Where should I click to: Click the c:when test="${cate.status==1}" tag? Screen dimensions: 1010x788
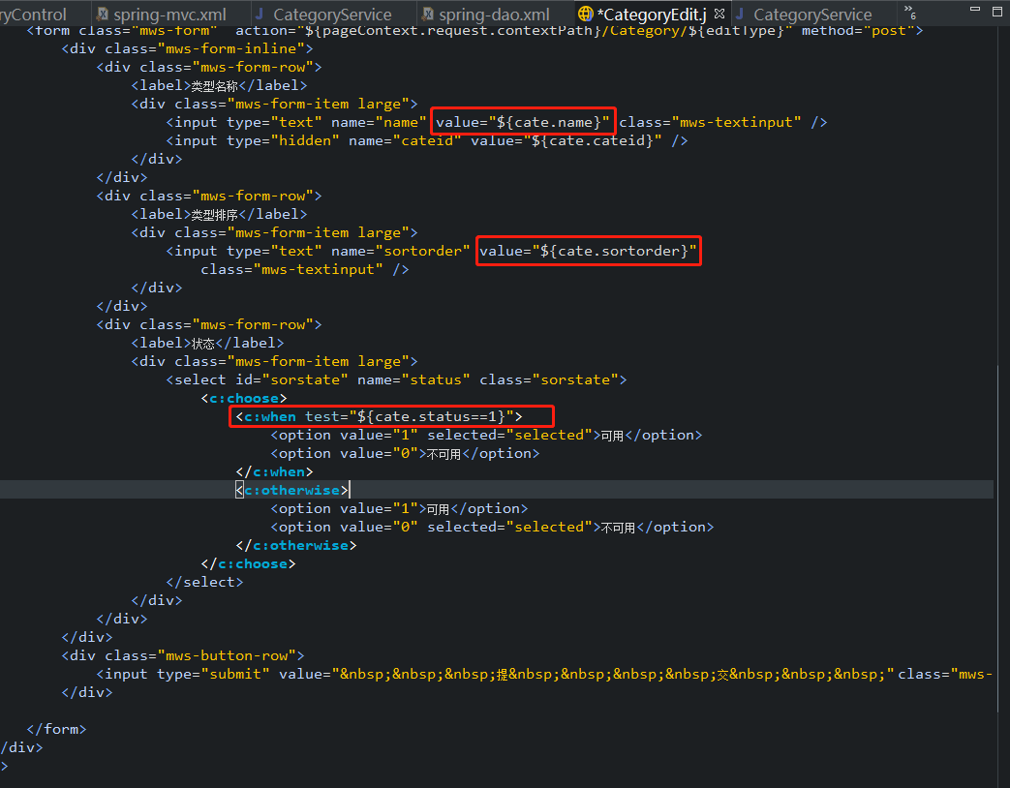pyautogui.click(x=380, y=416)
